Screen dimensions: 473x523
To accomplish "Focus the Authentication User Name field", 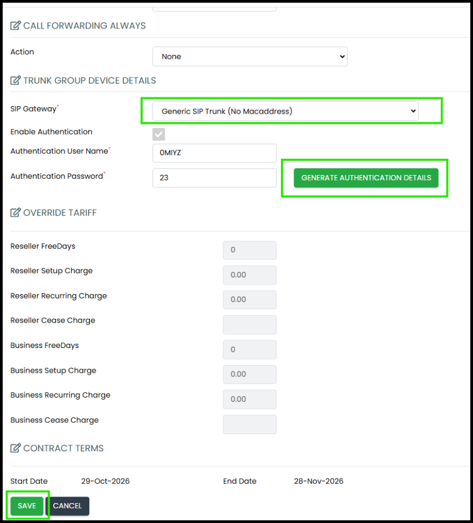I will (214, 153).
